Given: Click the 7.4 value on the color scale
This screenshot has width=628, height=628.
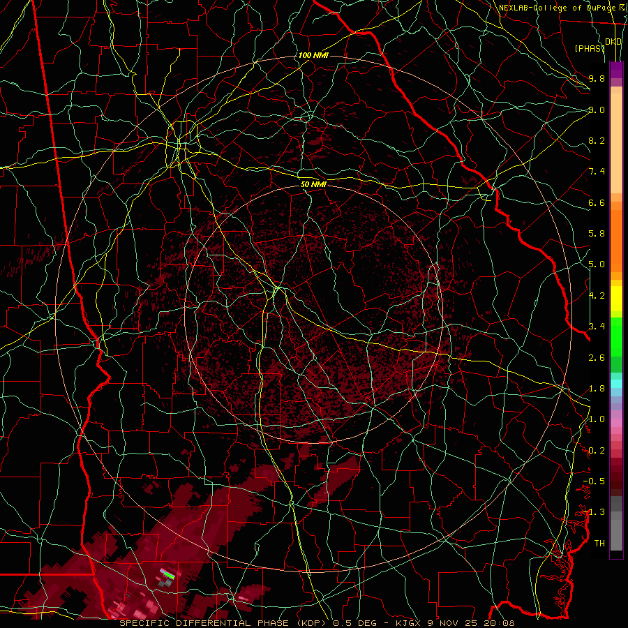Looking at the screenshot, I should pyautogui.click(x=597, y=172).
